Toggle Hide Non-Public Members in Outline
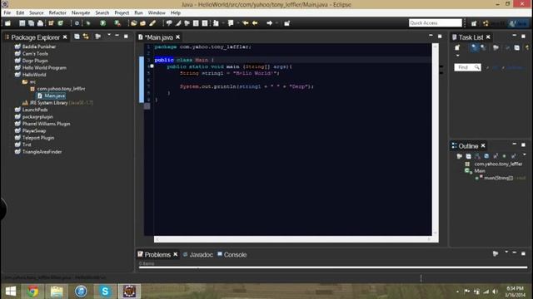 click(x=505, y=156)
